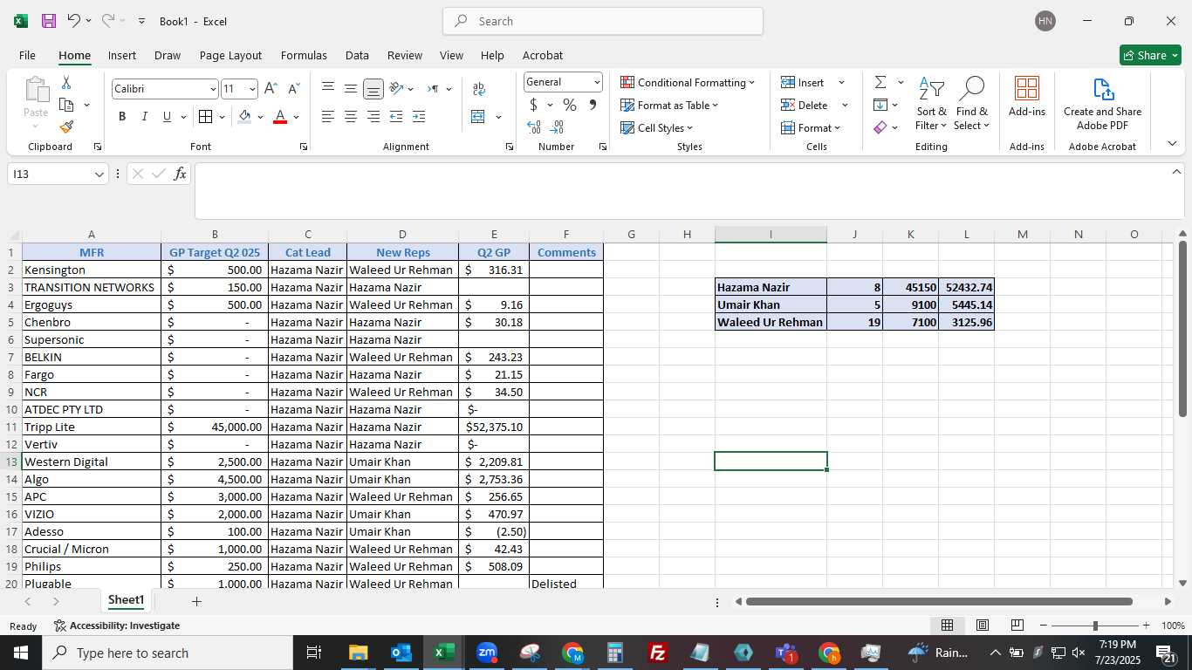Switch to the Data tab
The height and width of the screenshot is (670, 1192).
pyautogui.click(x=357, y=55)
